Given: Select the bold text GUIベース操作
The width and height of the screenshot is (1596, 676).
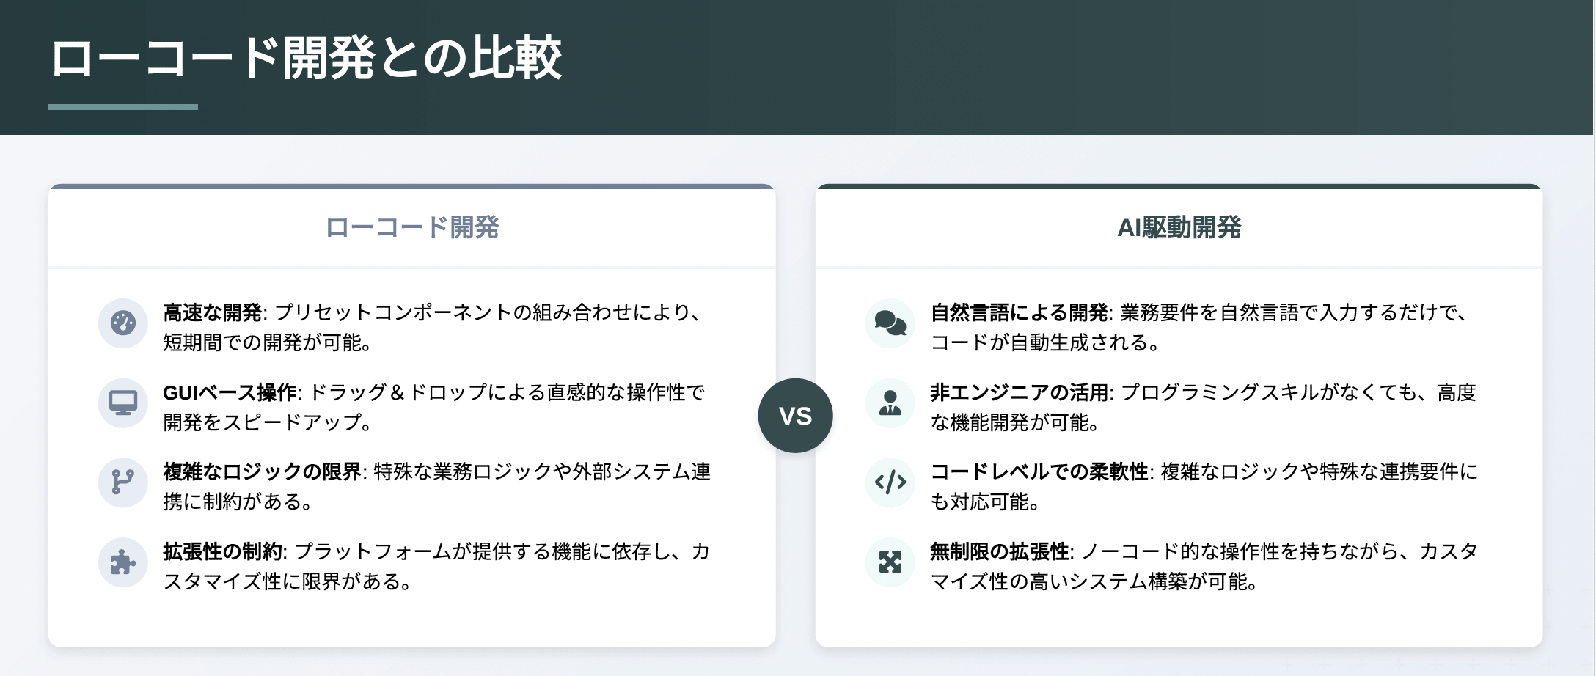Looking at the screenshot, I should [230, 392].
